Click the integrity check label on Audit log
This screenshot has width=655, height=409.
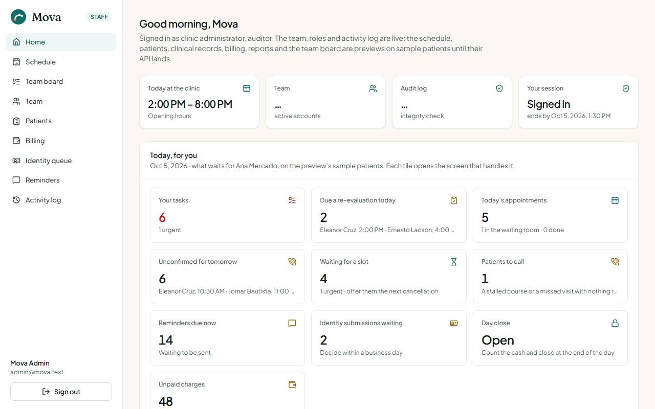(422, 116)
